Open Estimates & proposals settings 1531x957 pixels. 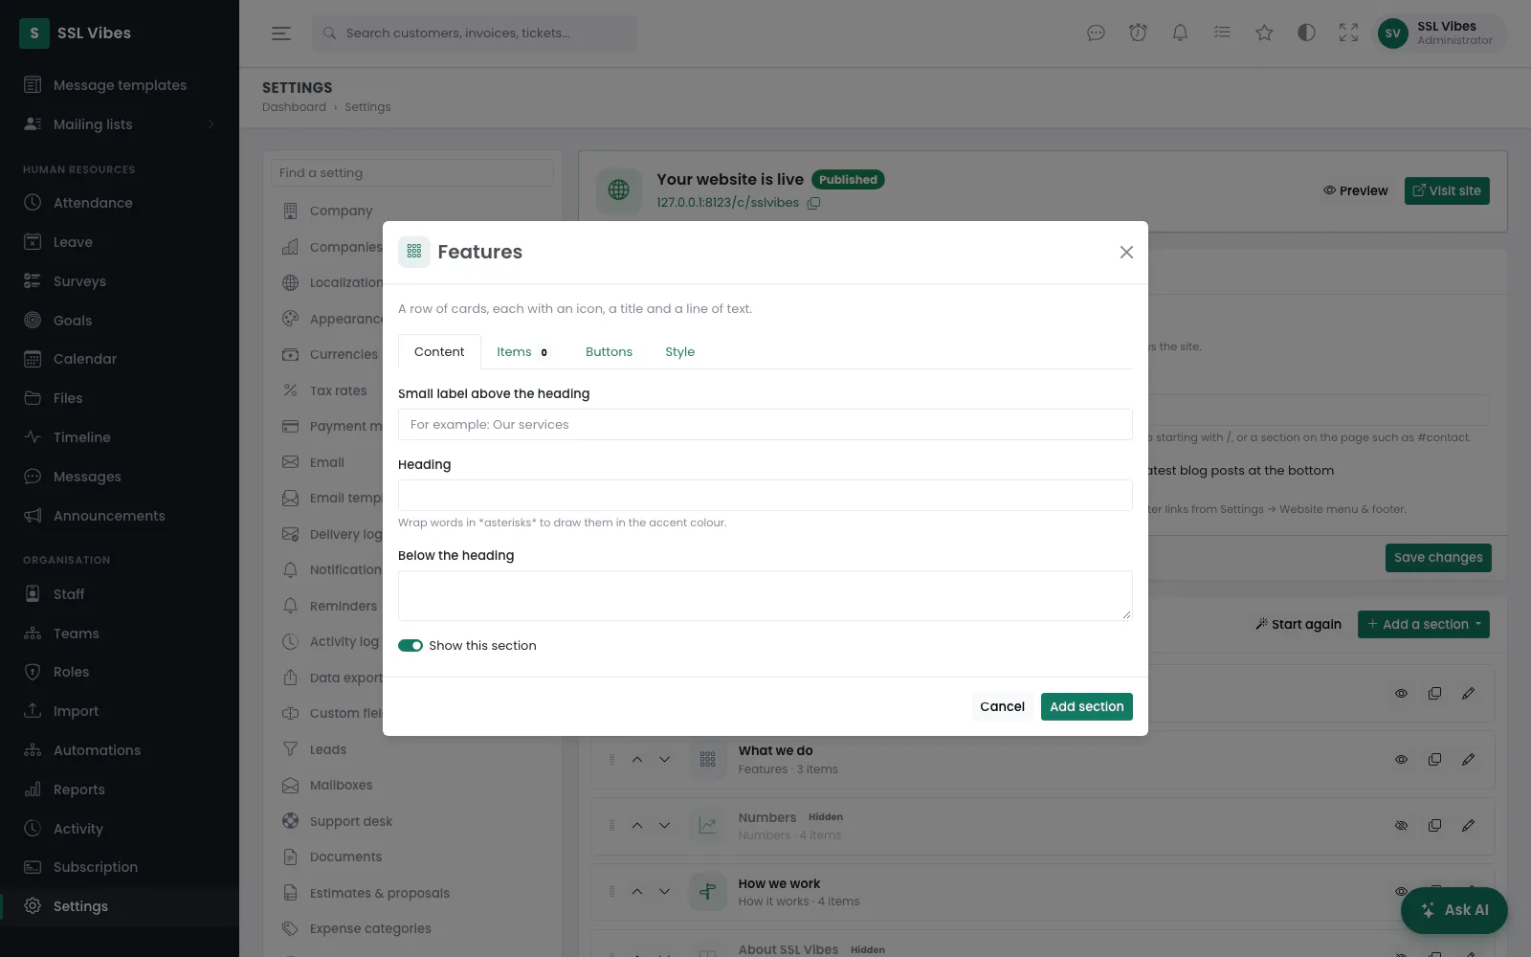411,893
